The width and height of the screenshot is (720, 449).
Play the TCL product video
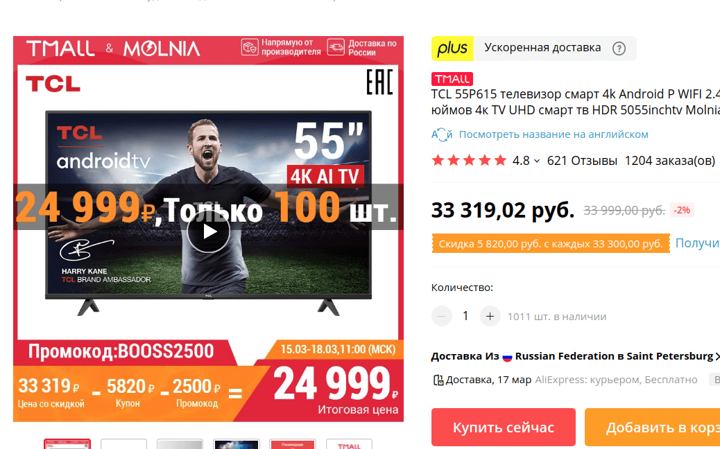pyautogui.click(x=208, y=231)
